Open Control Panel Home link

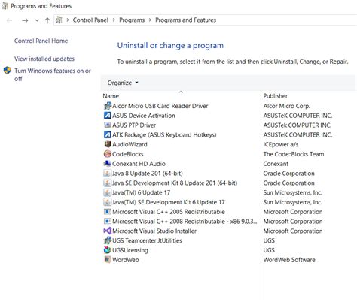[41, 41]
